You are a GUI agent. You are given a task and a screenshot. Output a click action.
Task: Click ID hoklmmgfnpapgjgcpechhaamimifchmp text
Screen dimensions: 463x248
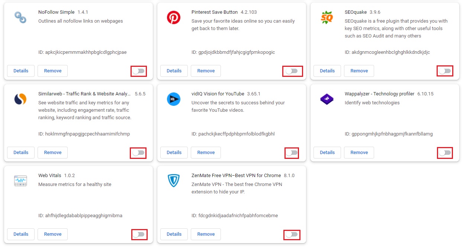[x=84, y=134]
